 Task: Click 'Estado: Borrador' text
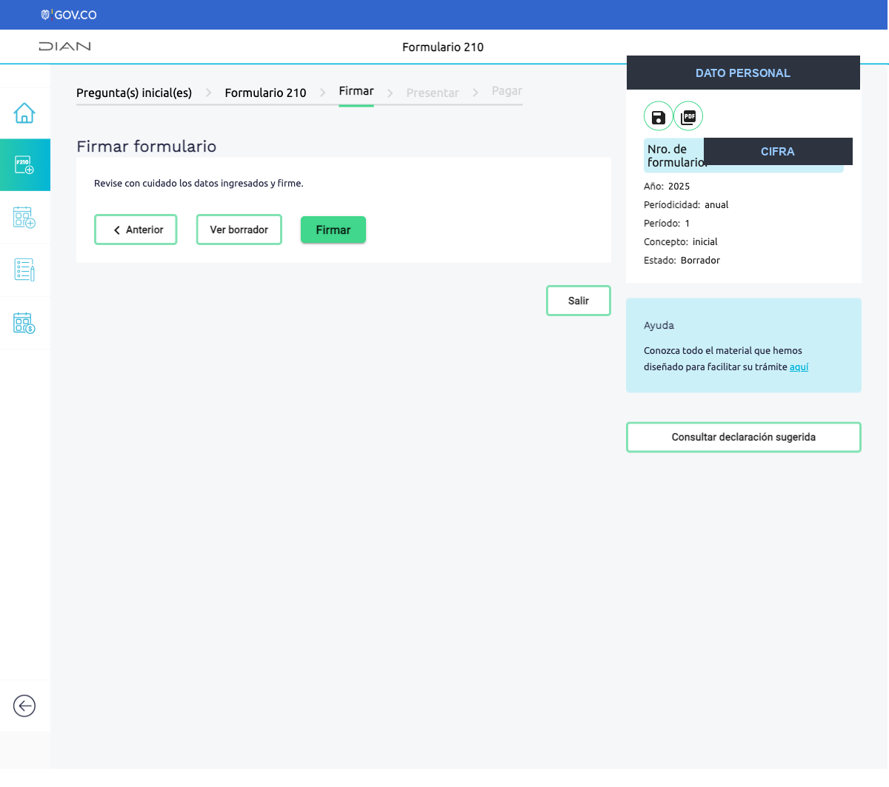point(682,261)
